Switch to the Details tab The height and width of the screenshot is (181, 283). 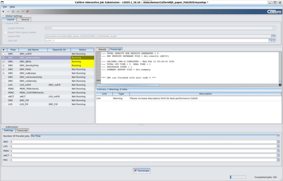tap(102, 49)
